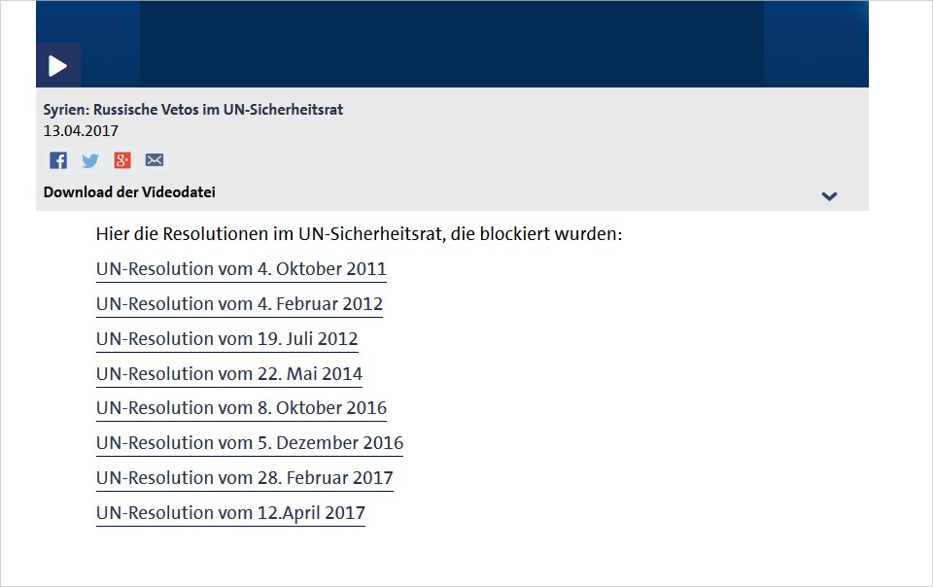This screenshot has width=933, height=587.
Task: Click Download der Videodatei label
Action: pos(129,192)
